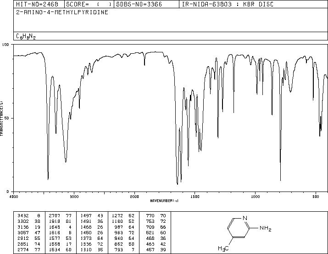Click the 2000 tick label on the wavenumber axis
Screen dimensions: 328x254
pyautogui.click(x=134, y=197)
